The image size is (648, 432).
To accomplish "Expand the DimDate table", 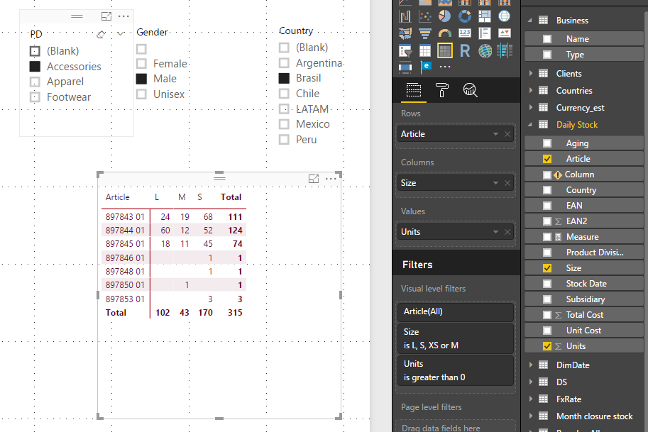I will 531,365.
